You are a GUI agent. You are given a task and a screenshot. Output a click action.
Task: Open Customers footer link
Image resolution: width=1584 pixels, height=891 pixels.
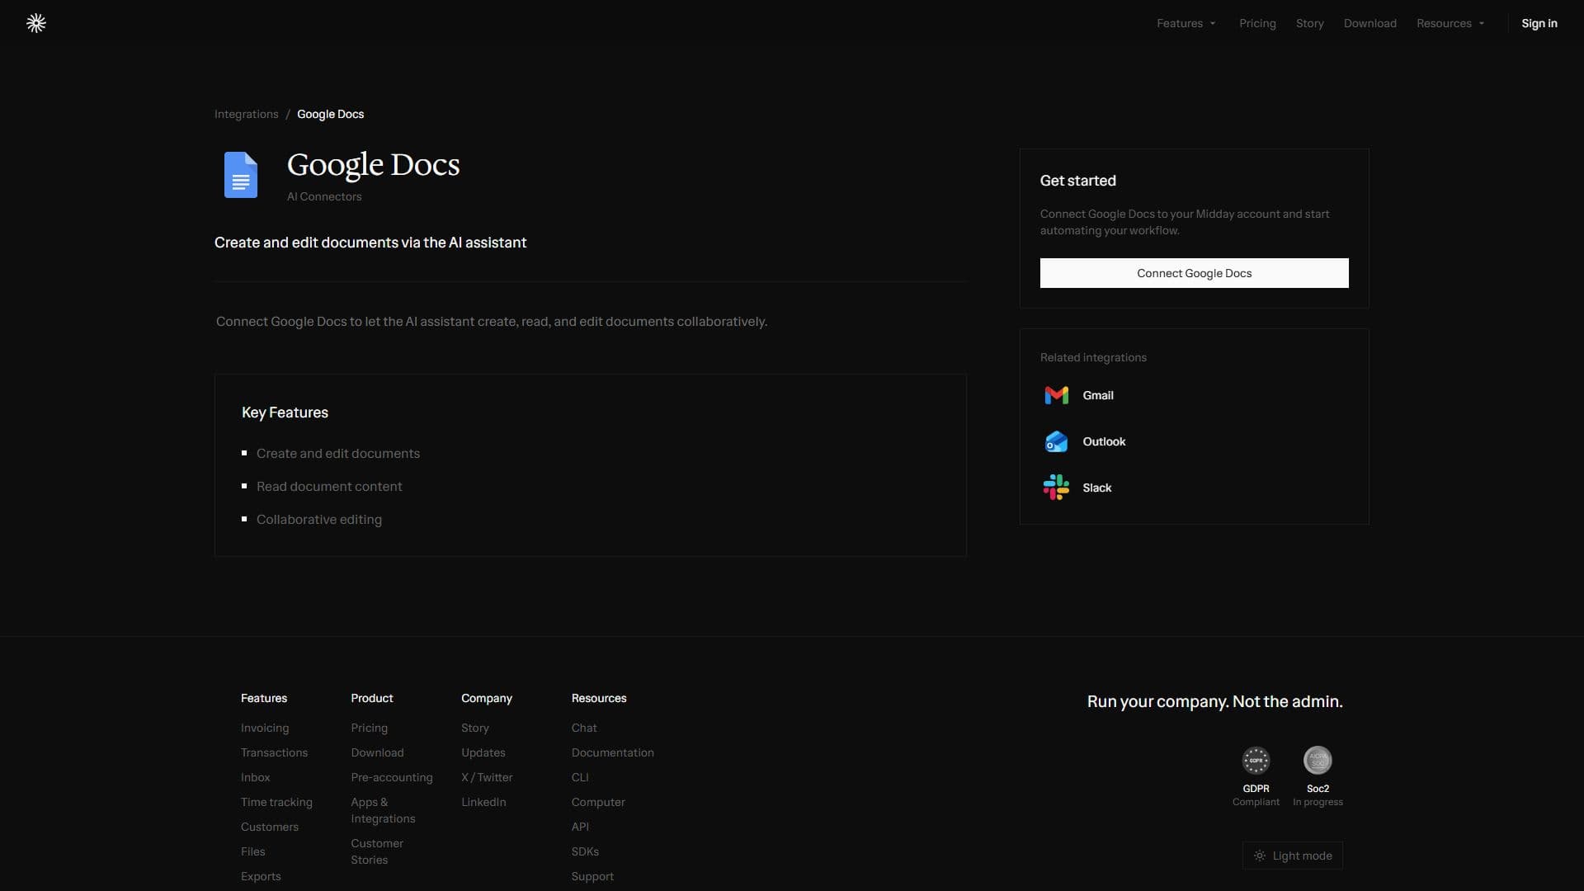(x=270, y=827)
